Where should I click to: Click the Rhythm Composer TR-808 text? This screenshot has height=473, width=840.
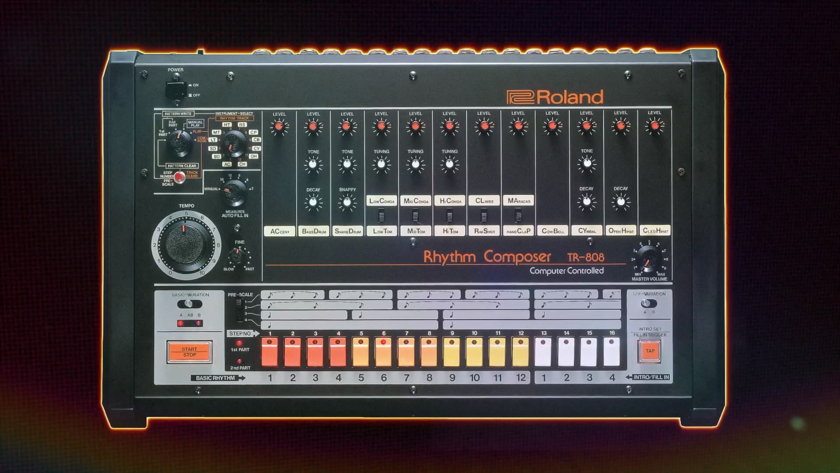point(514,257)
